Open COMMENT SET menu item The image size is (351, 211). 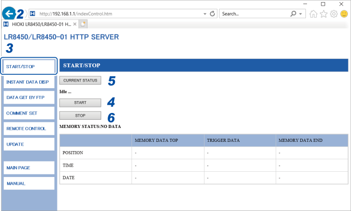[x=29, y=113]
